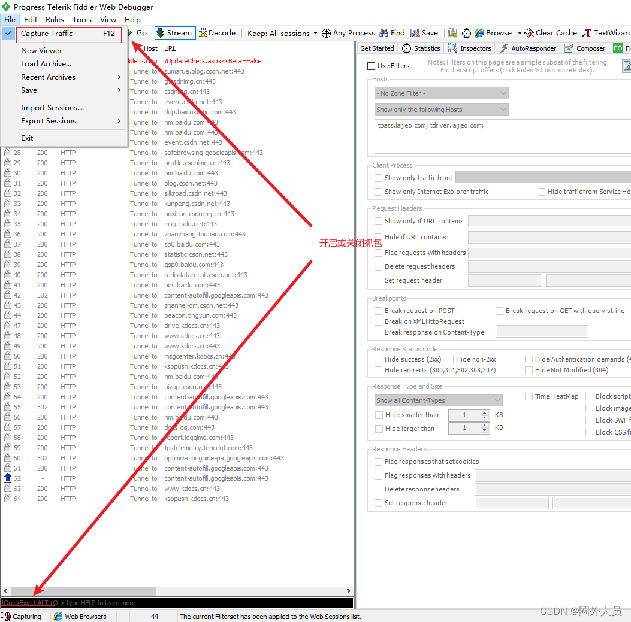Check Hide Not Modified (304)
The image size is (631, 622).
click(x=529, y=371)
